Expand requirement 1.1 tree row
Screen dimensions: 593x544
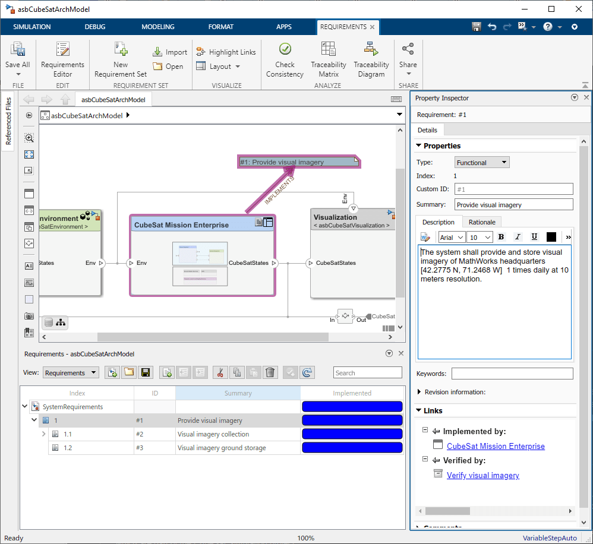tap(43, 434)
